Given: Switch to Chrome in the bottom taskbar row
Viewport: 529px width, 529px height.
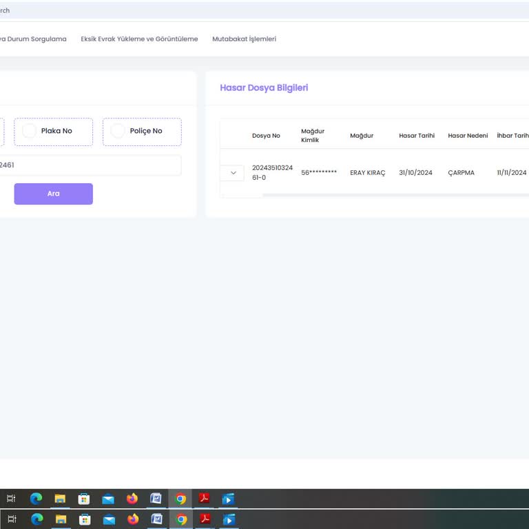Looking at the screenshot, I should point(181,519).
